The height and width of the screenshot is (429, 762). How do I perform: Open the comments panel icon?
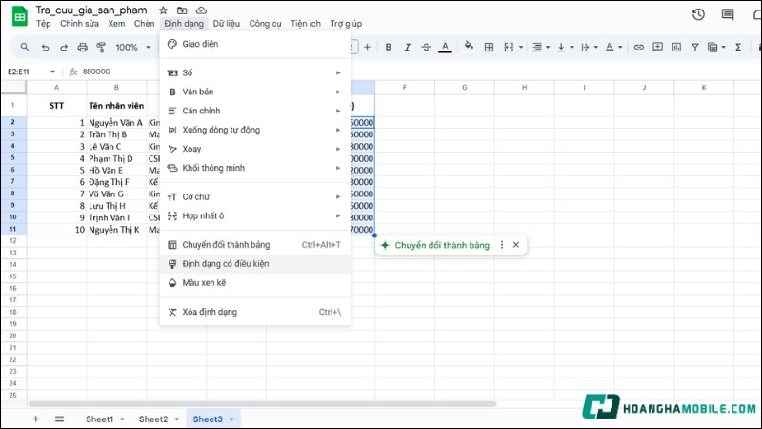pos(728,14)
